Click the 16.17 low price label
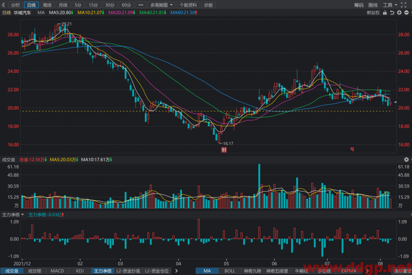The image size is (412, 275). (x=228, y=143)
